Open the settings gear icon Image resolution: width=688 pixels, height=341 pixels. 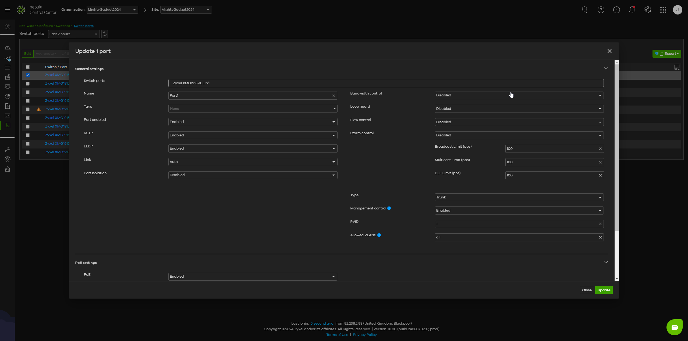(x=647, y=10)
